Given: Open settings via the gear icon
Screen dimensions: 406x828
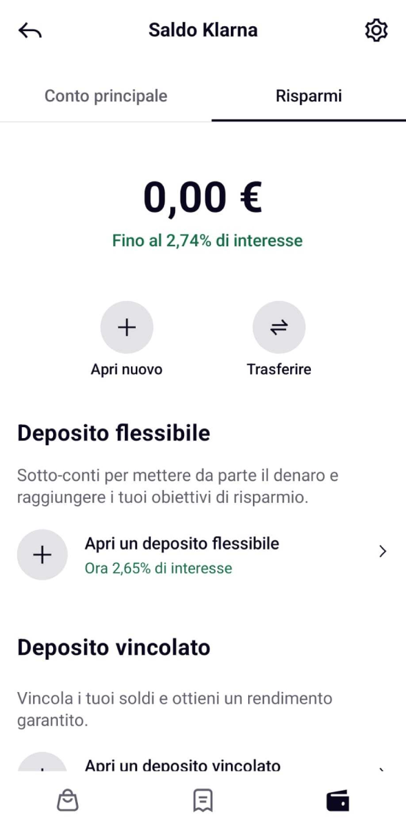Looking at the screenshot, I should [x=376, y=30].
